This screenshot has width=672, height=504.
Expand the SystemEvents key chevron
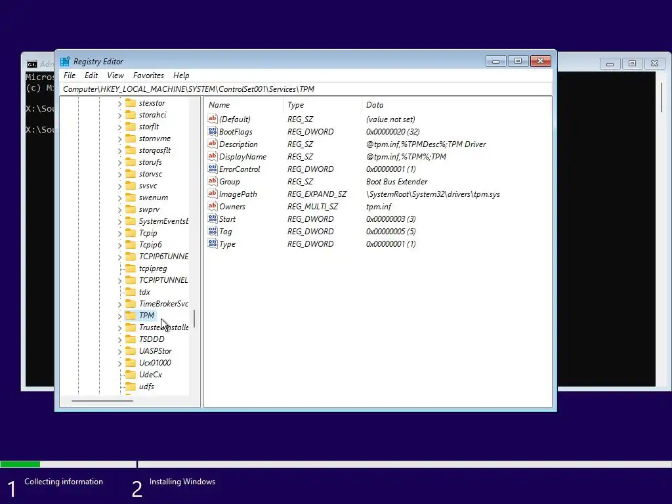[x=119, y=222]
